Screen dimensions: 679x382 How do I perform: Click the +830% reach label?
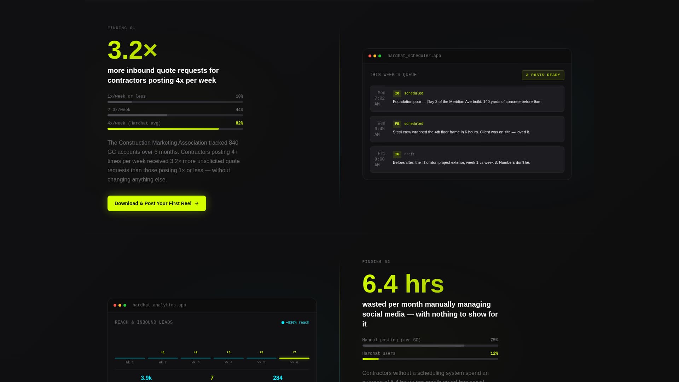coord(297,323)
